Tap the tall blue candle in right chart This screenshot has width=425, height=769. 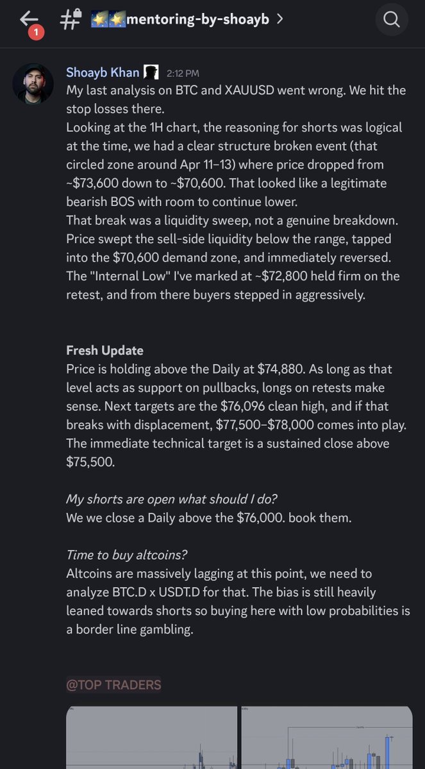[388, 750]
